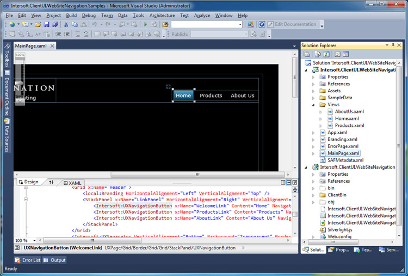Close the MainPage.xaml document tab
Image resolution: width=408 pixels, height=276 pixels.
click(x=52, y=46)
